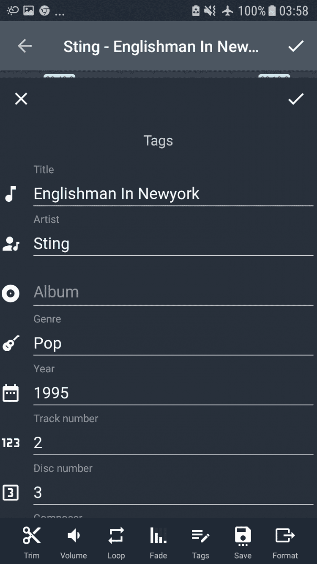Tap the Artist field containing Sting
317x564 pixels.
[x=173, y=244]
